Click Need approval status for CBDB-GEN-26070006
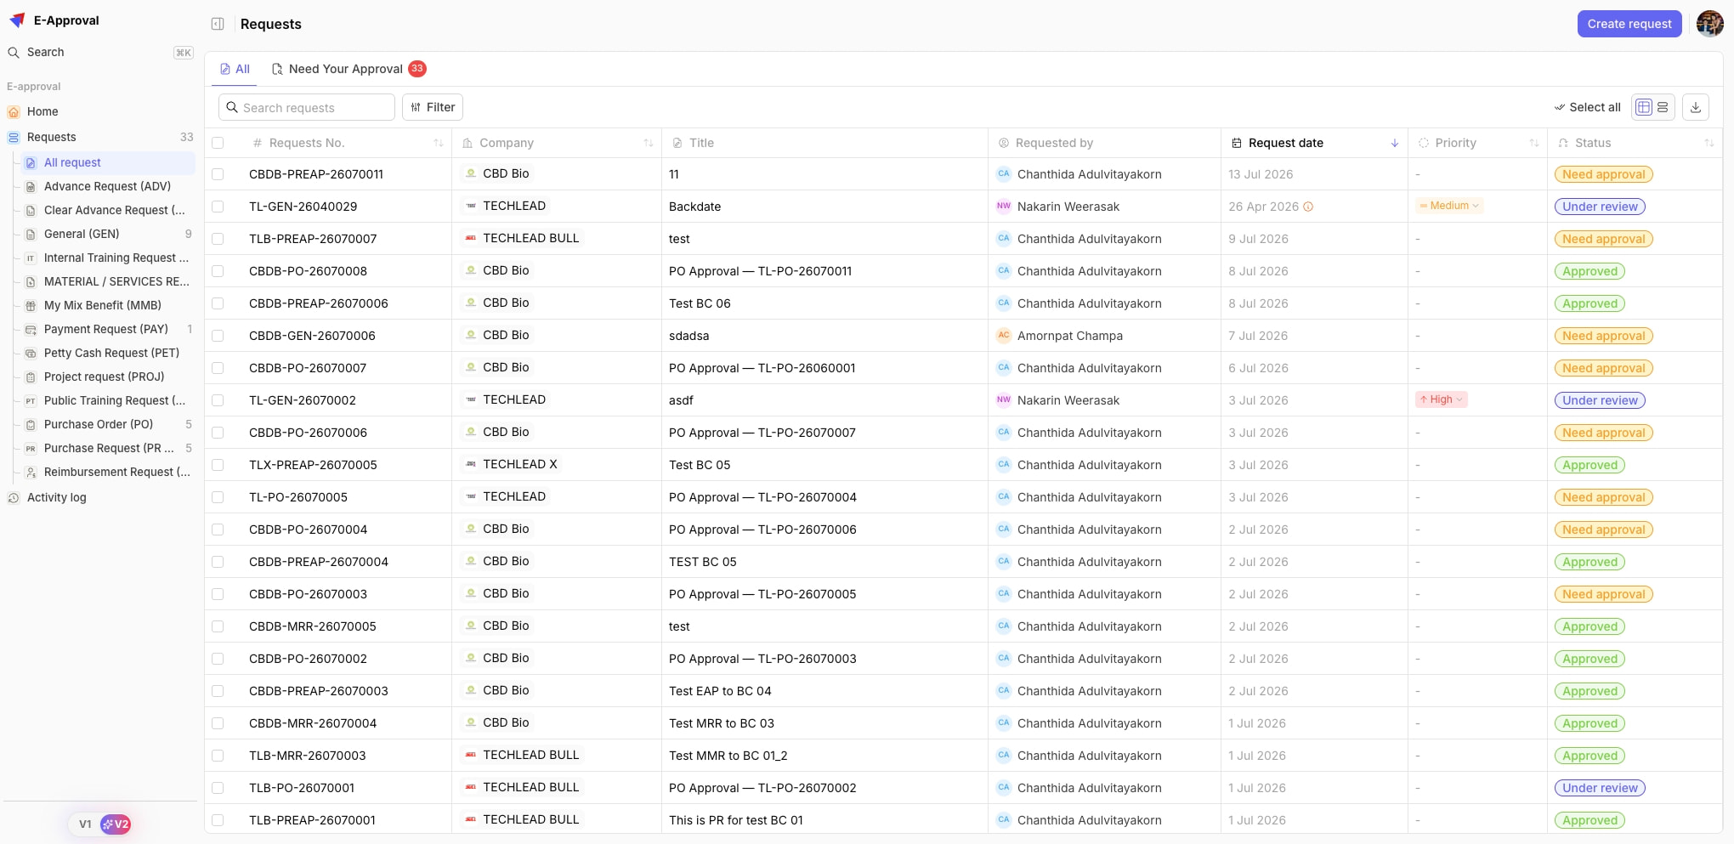1734x844 pixels. 1603,336
